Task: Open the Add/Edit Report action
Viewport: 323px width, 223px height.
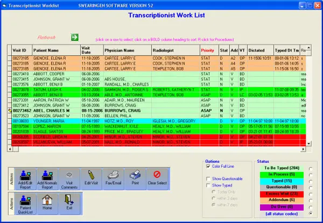Action: [x=25, y=179]
